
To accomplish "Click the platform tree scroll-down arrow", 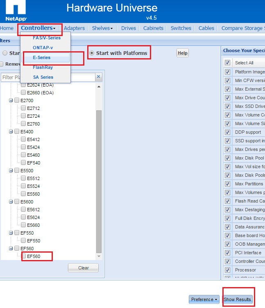I will 99,256.
